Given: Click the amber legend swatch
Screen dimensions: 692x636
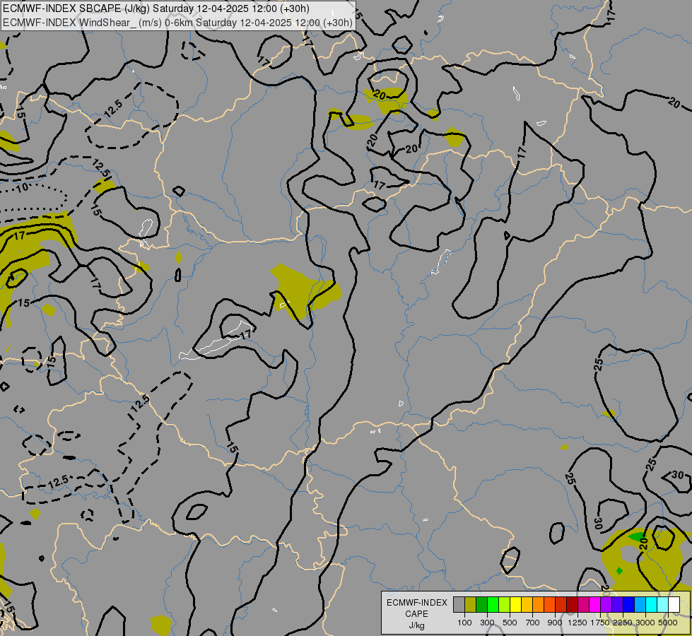Looking at the screenshot, I should 527,604.
